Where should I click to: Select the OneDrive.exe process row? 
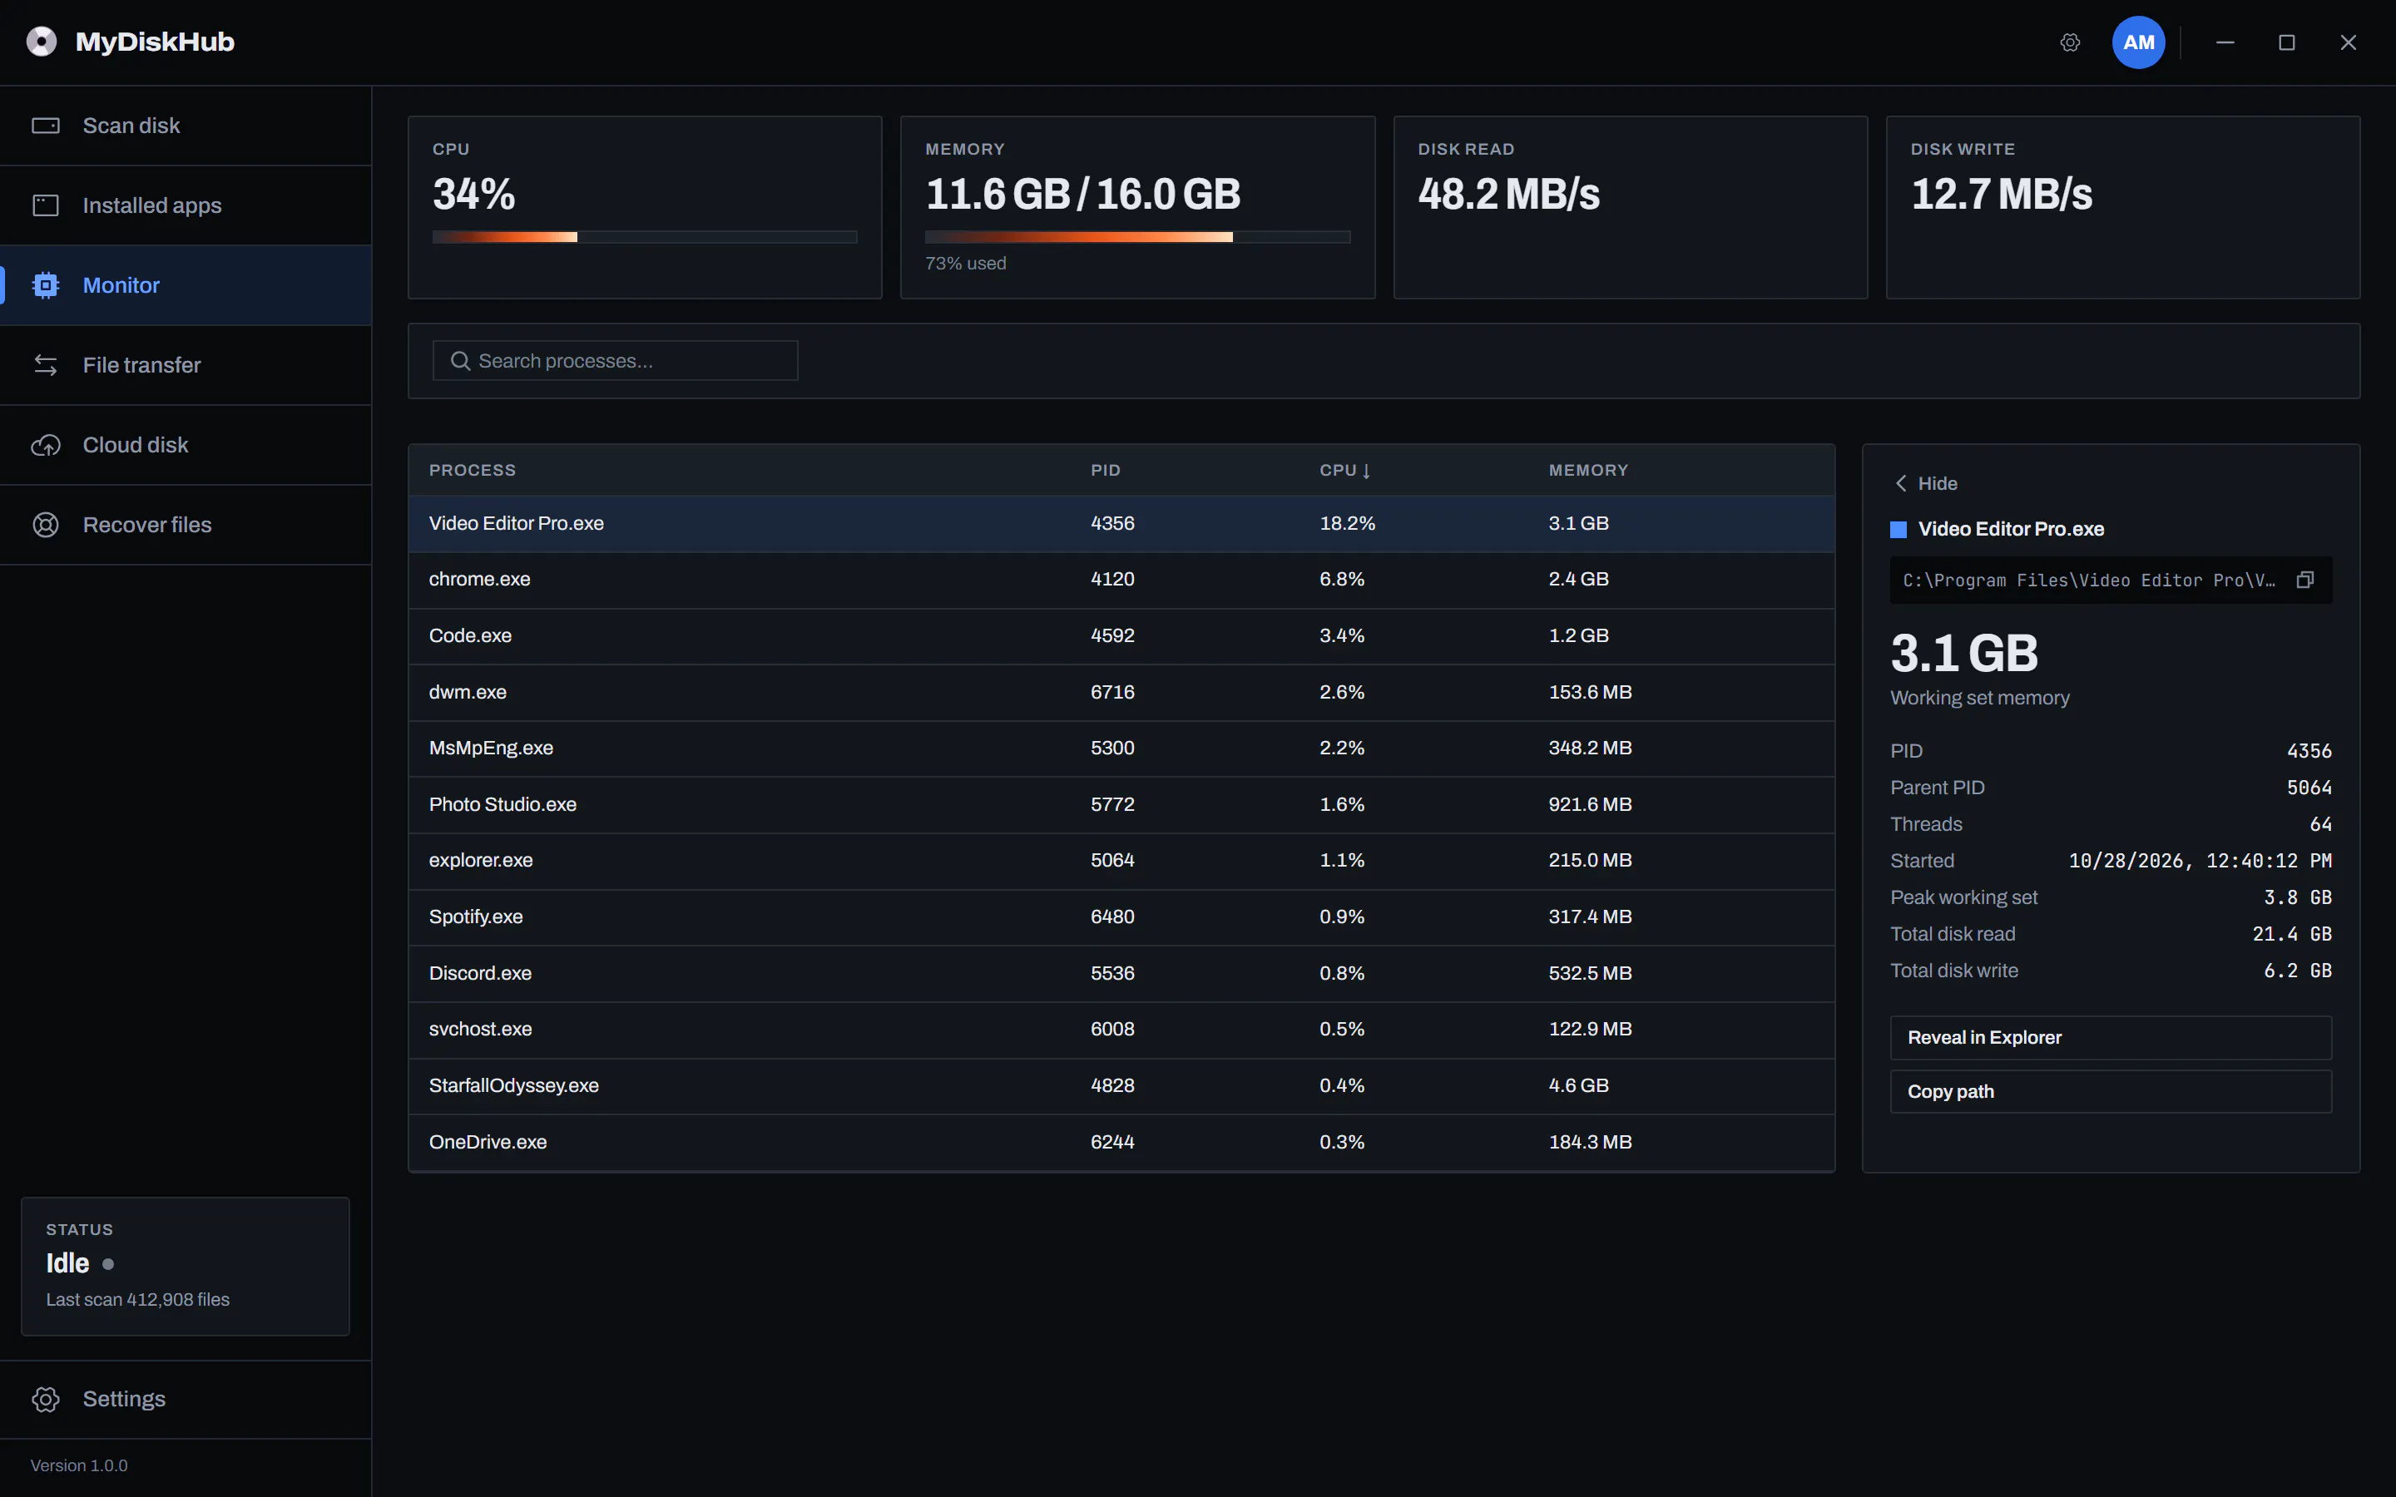click(1121, 1142)
